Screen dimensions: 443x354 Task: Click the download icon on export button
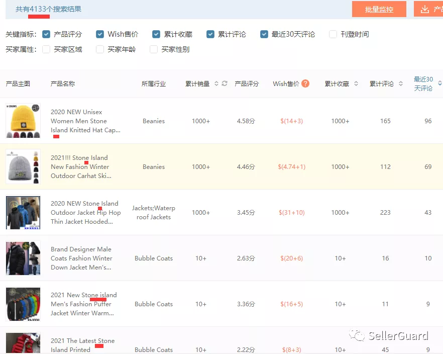pyautogui.click(x=424, y=10)
